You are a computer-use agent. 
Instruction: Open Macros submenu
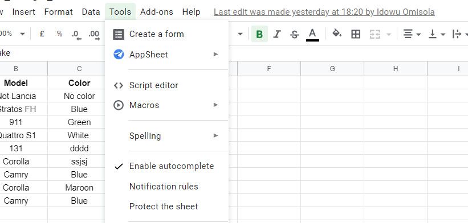tap(167, 105)
